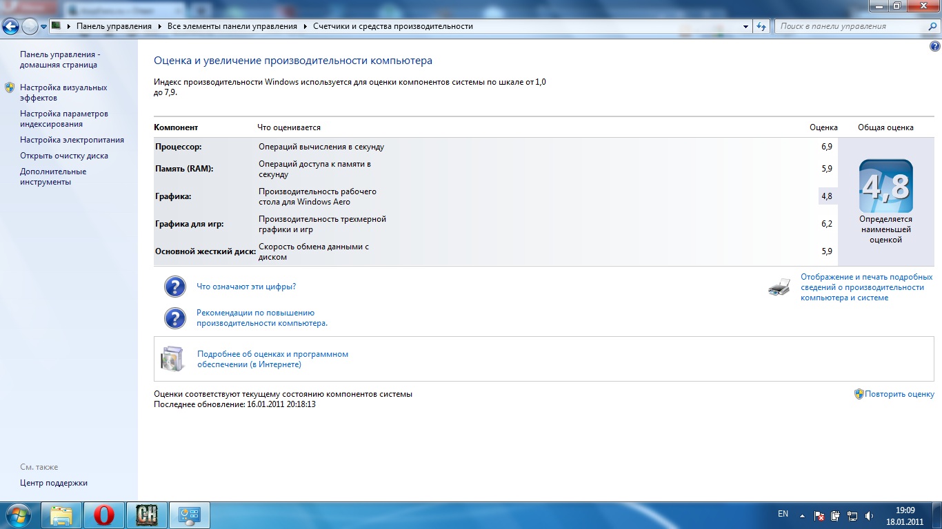Click the Определяется наименьшей оценкой caption

point(886,229)
